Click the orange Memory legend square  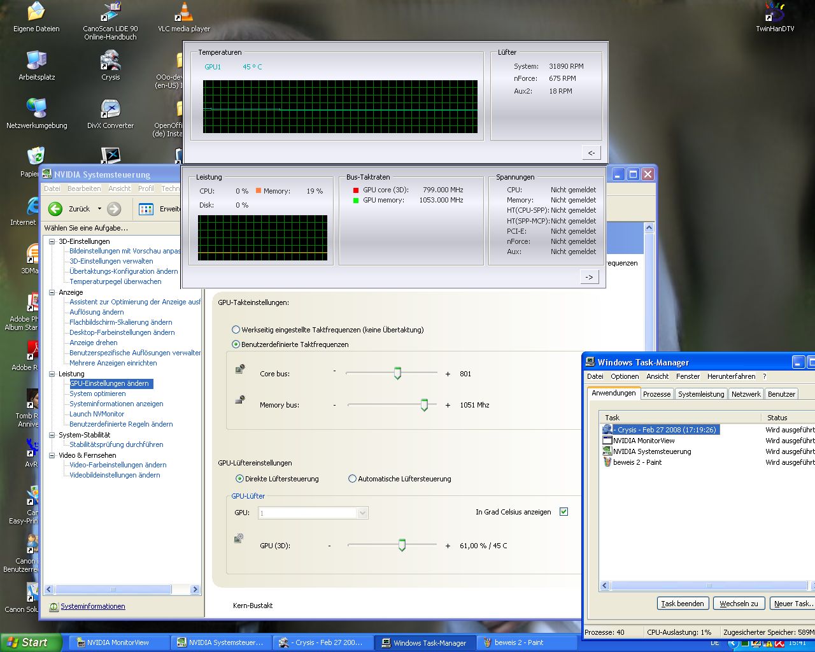click(259, 190)
